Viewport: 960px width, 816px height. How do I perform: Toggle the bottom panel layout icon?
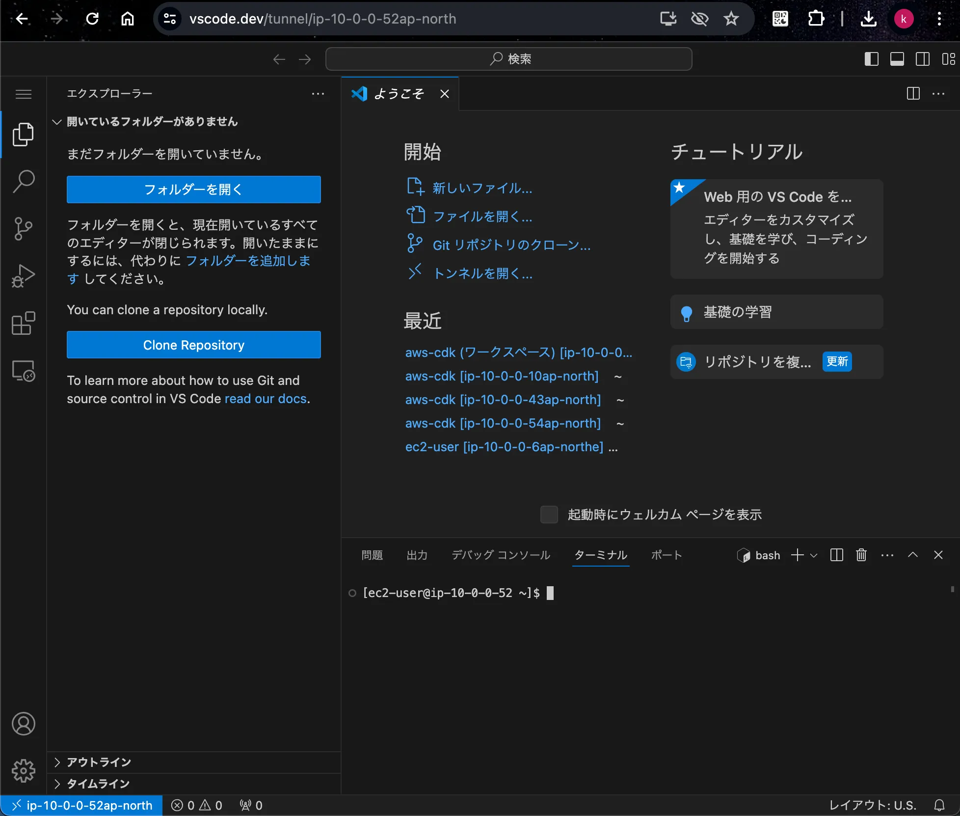pyautogui.click(x=897, y=59)
